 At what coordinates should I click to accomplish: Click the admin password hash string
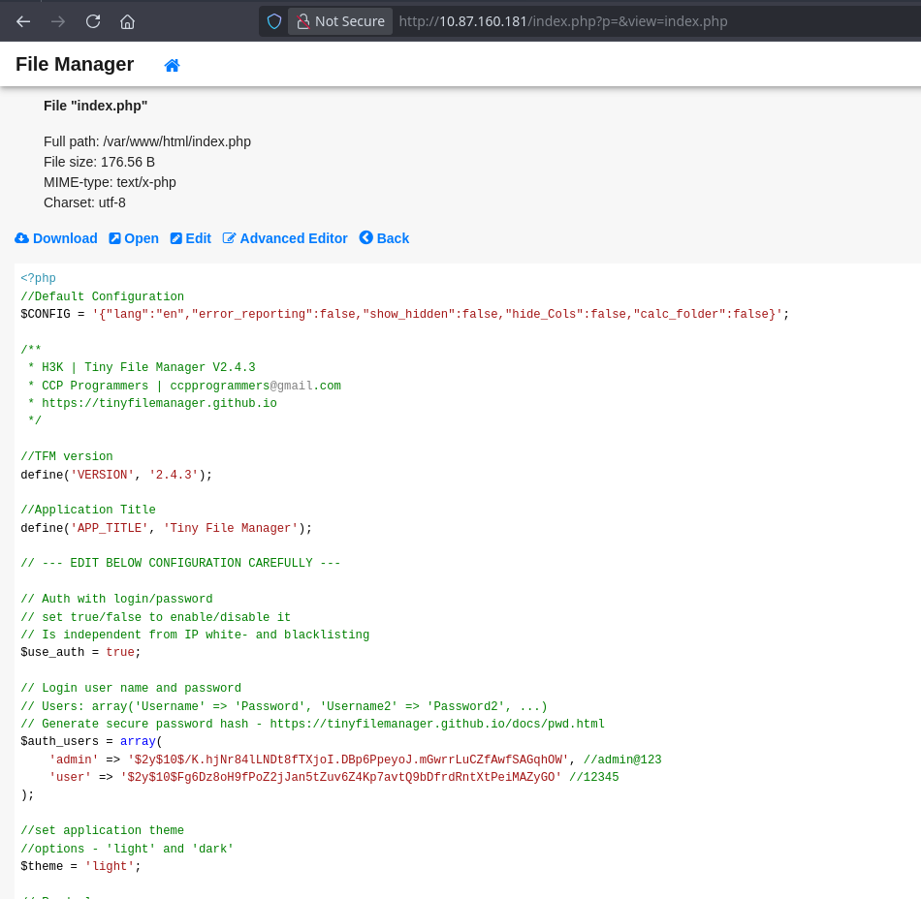pyautogui.click(x=348, y=759)
